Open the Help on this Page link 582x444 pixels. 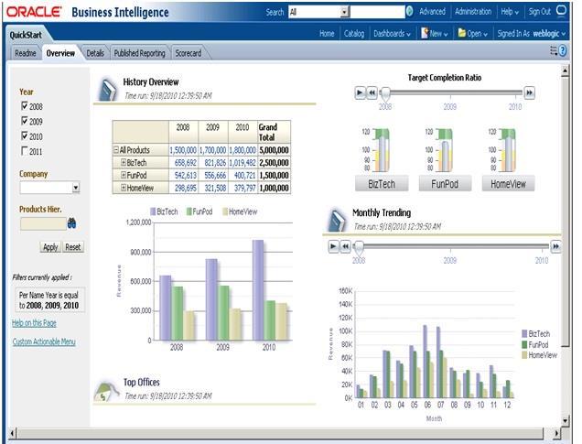pyautogui.click(x=34, y=322)
